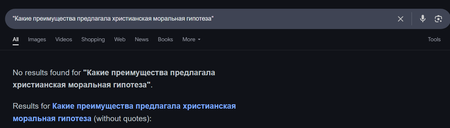Click the "(without quotes)" label text

click(x=122, y=119)
